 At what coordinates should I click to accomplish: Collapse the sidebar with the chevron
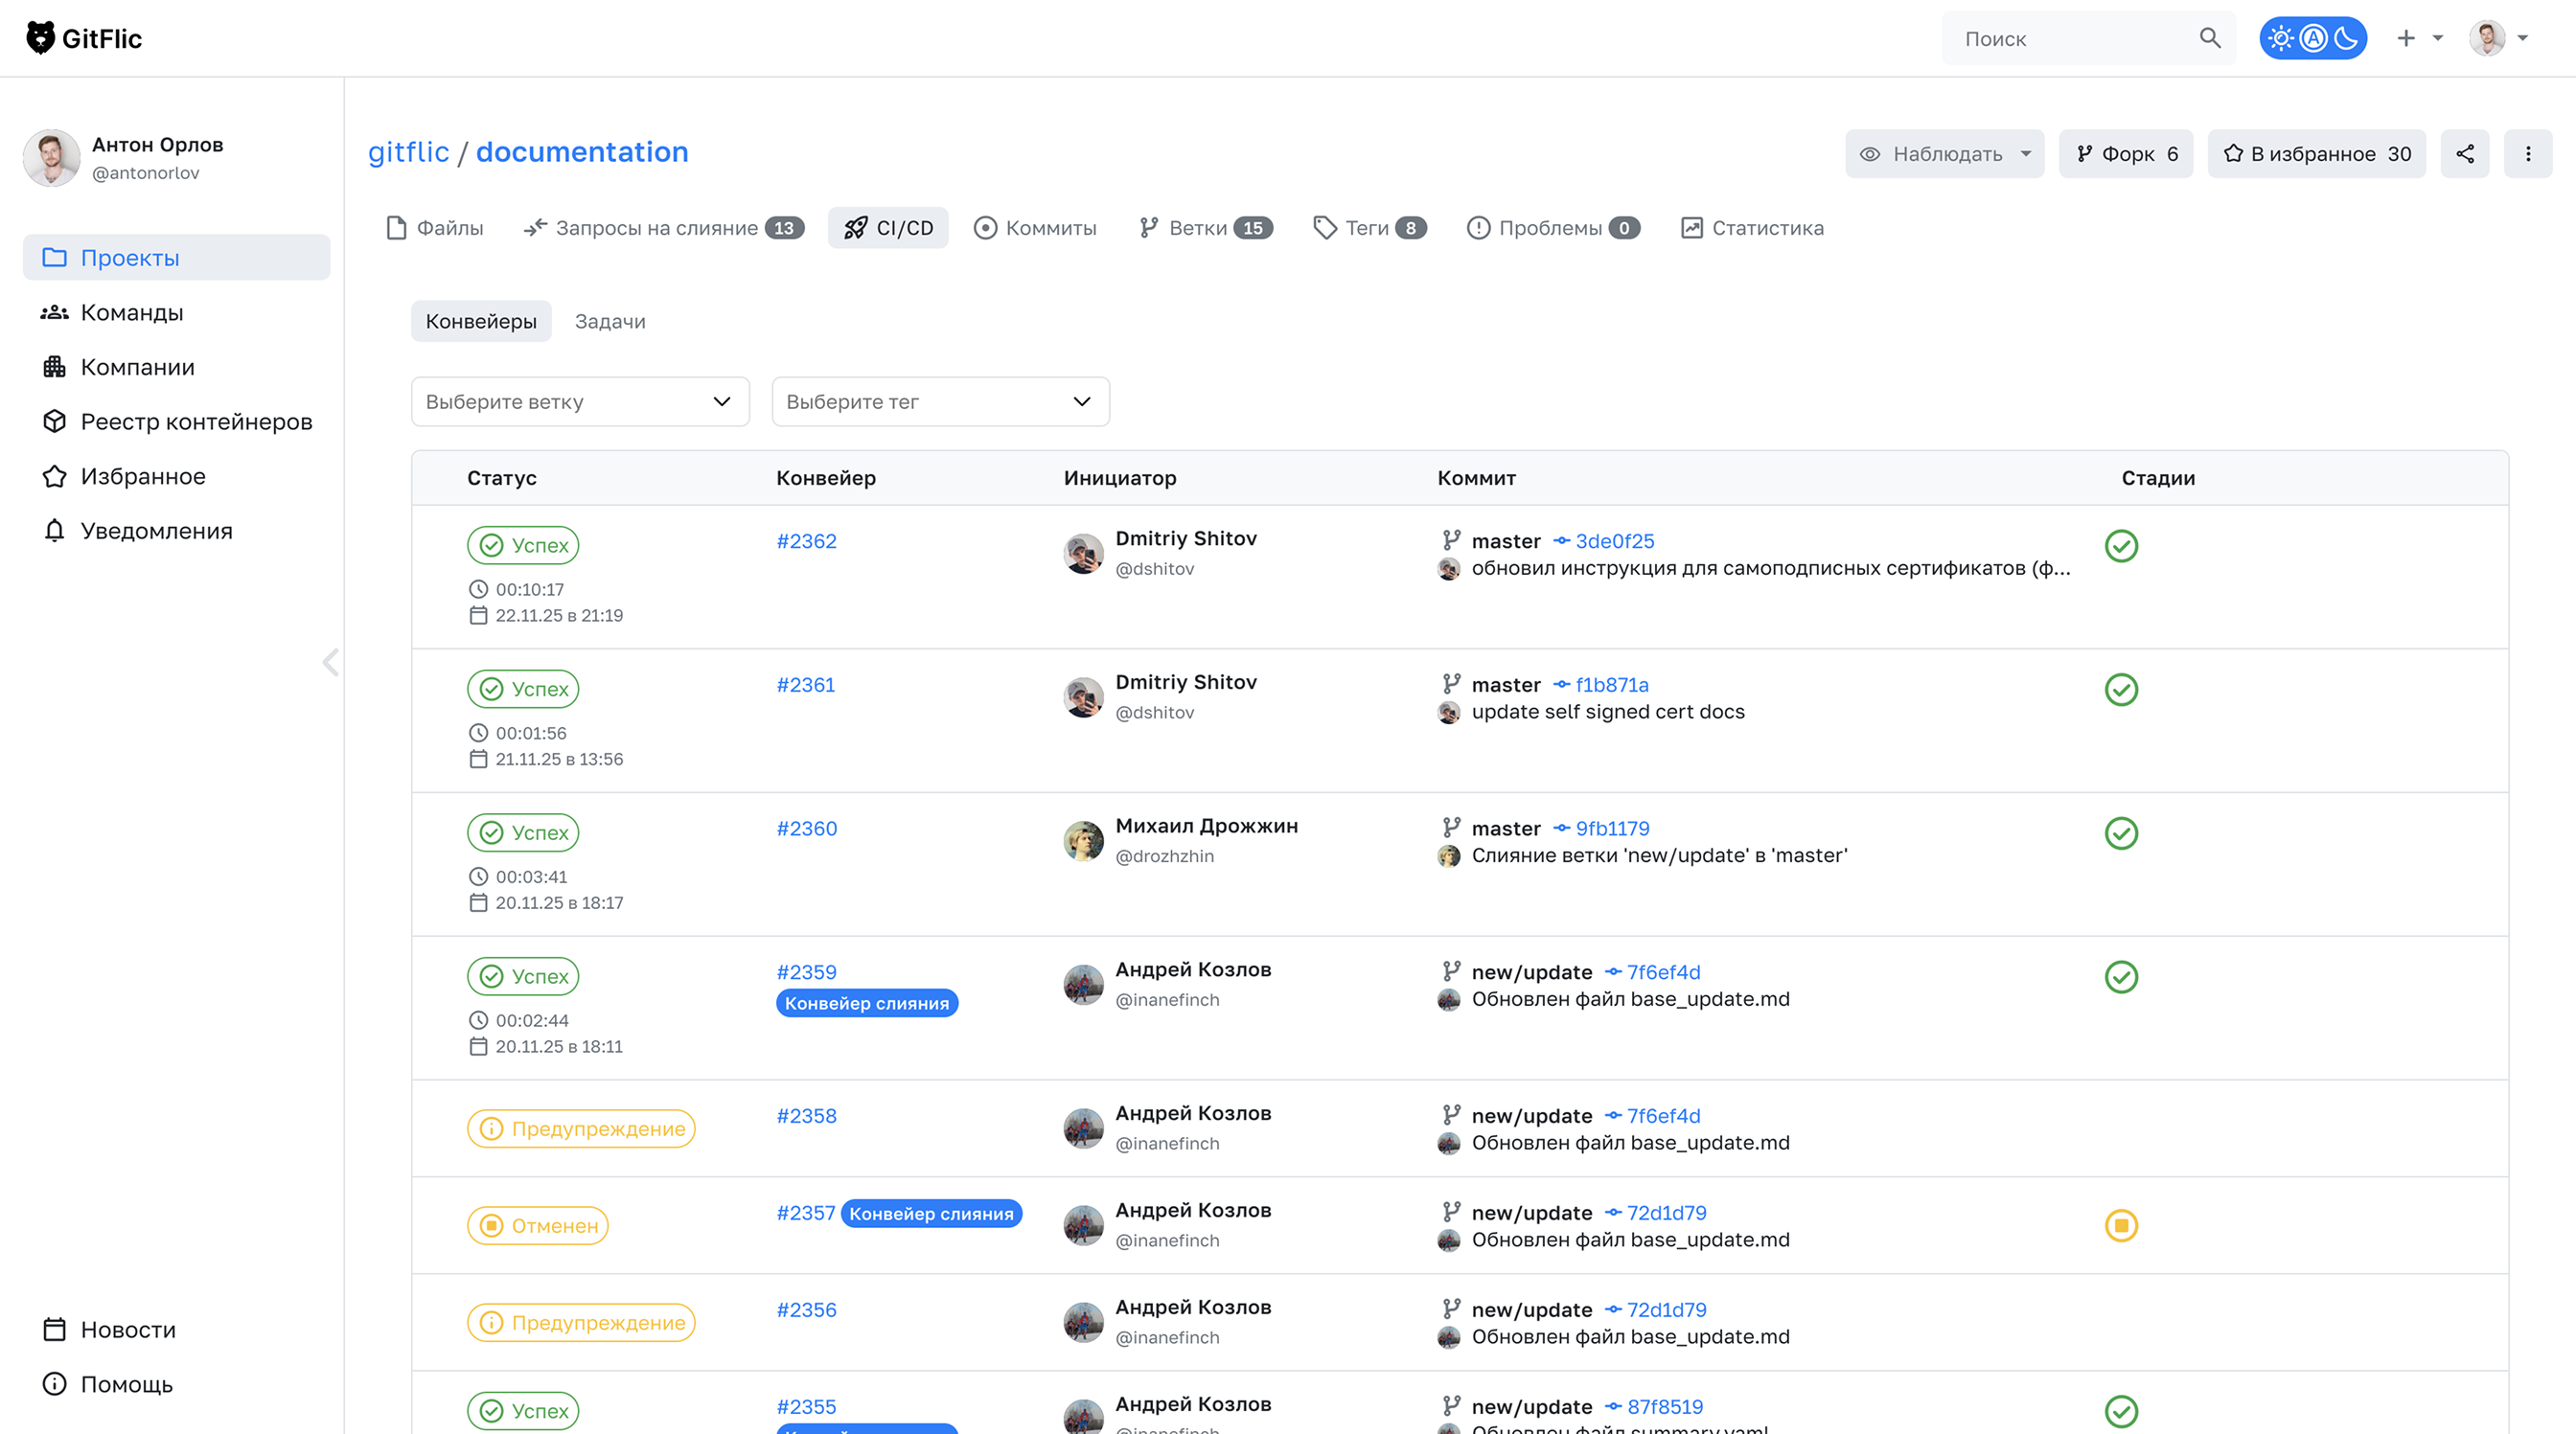click(331, 662)
